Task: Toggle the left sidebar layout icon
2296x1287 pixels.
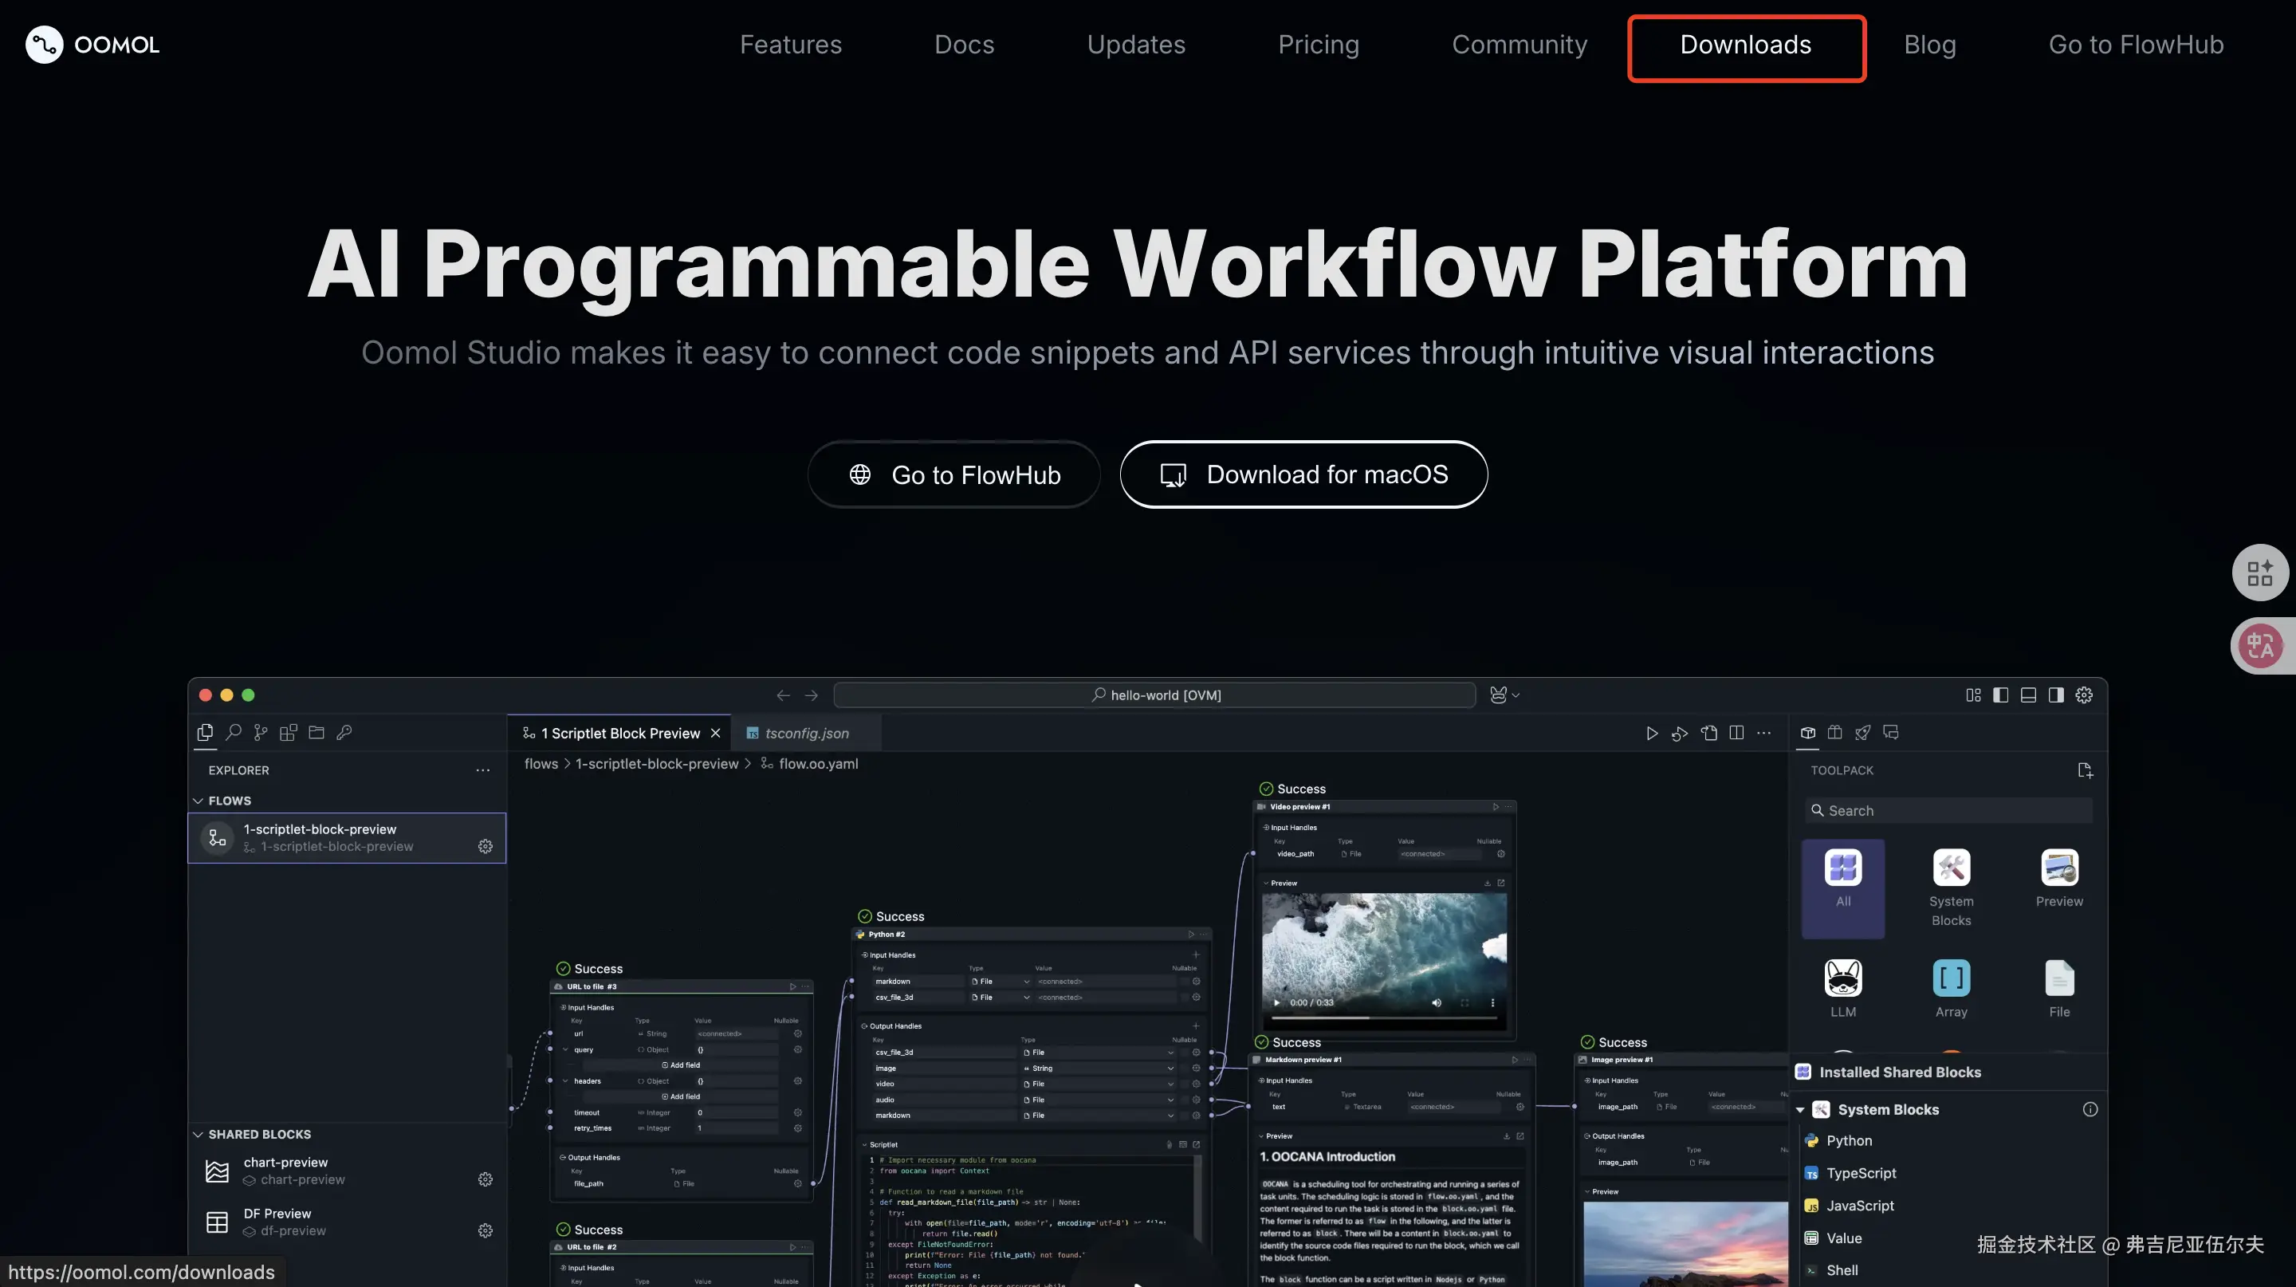Action: (x=2000, y=695)
